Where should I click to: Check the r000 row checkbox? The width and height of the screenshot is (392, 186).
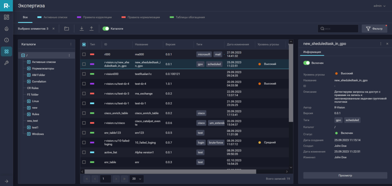click(x=84, y=54)
